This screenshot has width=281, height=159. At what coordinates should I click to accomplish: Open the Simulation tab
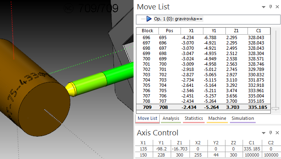coord(243,118)
